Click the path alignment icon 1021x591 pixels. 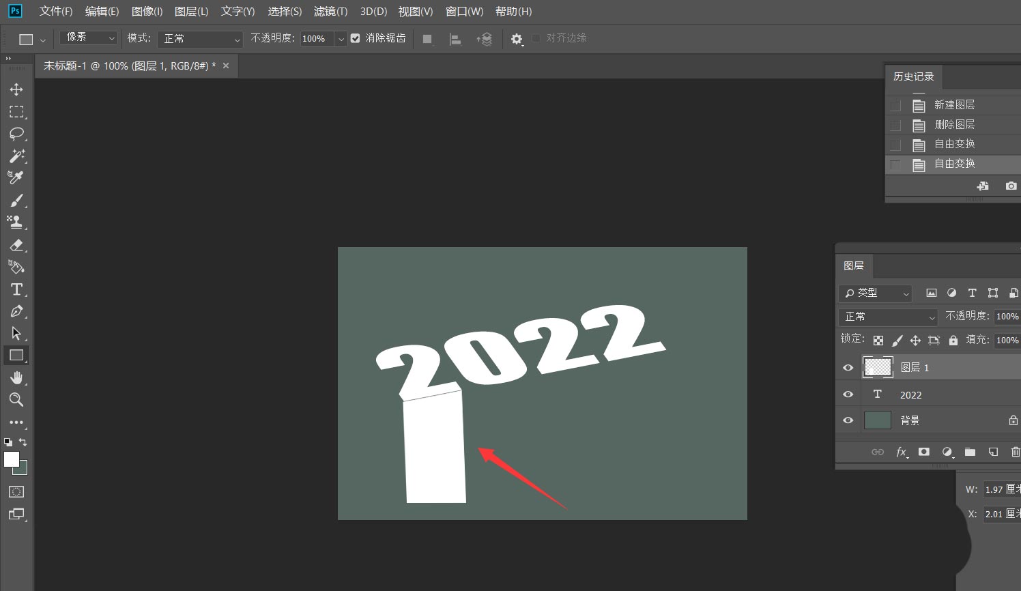tap(455, 39)
